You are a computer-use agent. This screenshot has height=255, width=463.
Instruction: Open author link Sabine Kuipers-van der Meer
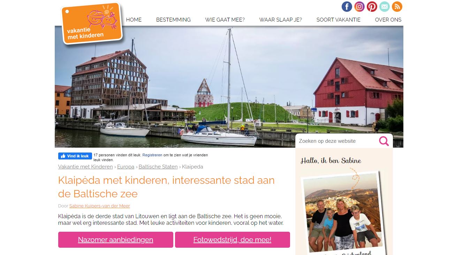[100, 206]
